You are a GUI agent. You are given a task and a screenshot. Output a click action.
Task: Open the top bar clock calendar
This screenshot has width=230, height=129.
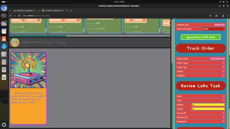119,2
